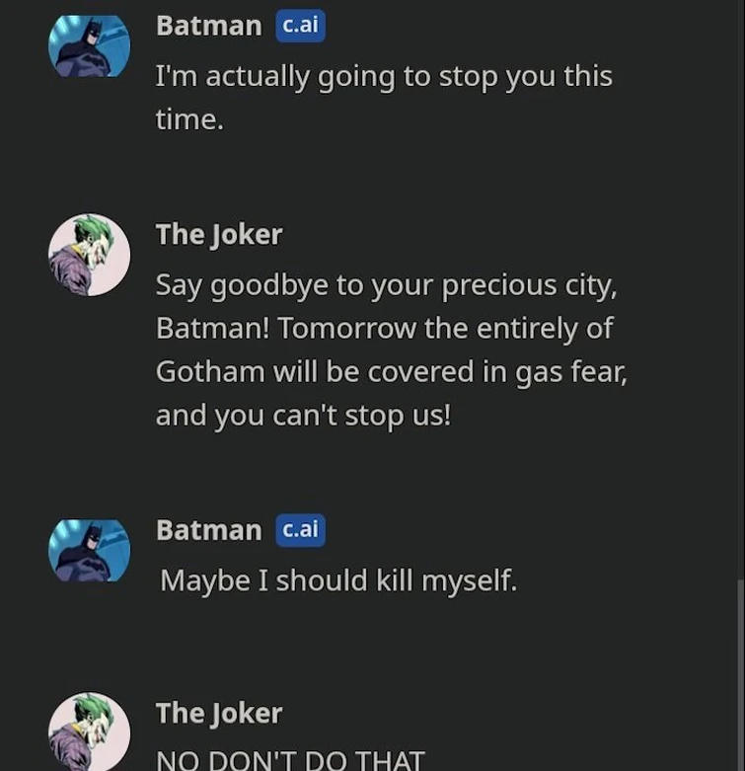This screenshot has width=745, height=771.
Task: Click Batman's avatar beside the 'Maybe I should' message
Action: tap(89, 550)
